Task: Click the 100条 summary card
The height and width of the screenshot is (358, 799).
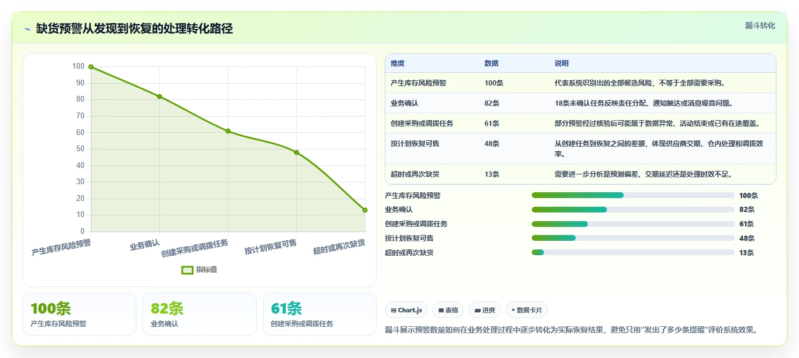Action: point(79,314)
